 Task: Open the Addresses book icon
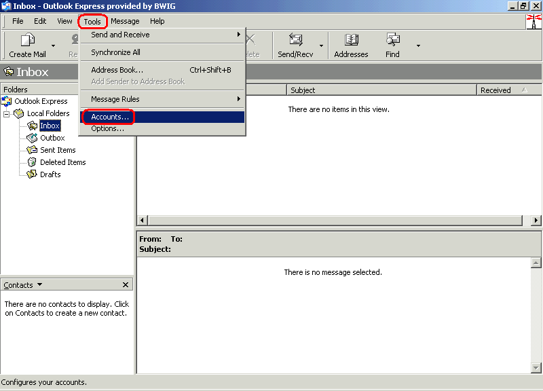click(351, 40)
